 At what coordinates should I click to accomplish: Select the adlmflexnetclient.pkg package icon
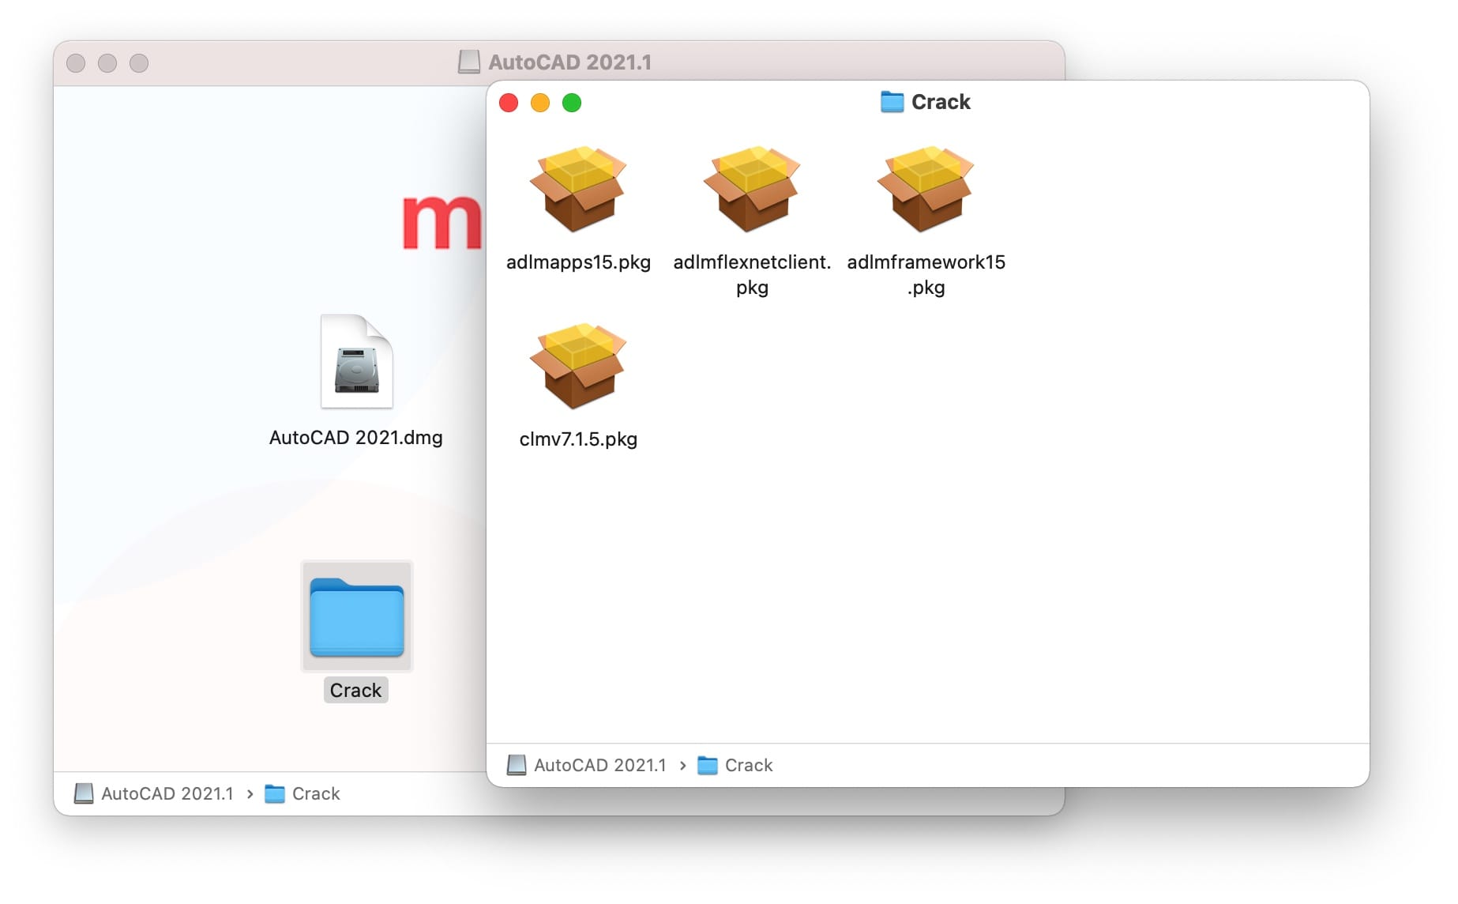[752, 189]
